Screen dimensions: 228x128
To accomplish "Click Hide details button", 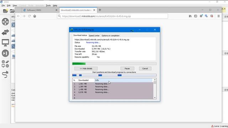I will pos(86,69).
